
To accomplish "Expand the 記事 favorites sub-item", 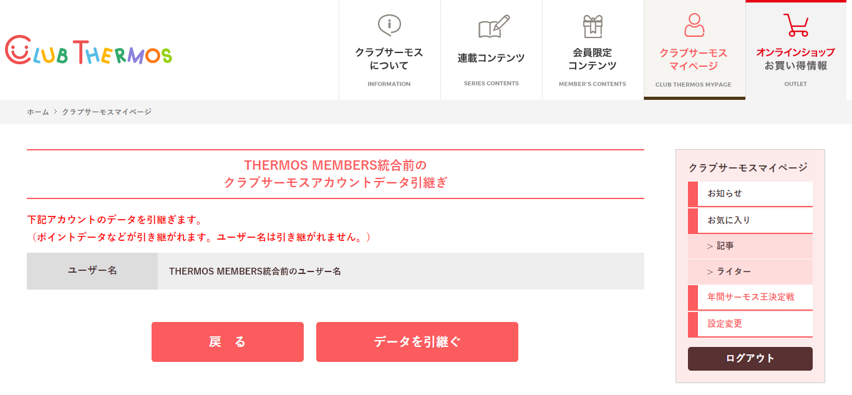I will tap(750, 246).
